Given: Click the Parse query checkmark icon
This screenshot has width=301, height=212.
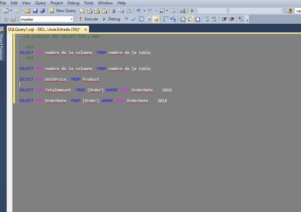Looking at the screenshot, I should 133,19.
